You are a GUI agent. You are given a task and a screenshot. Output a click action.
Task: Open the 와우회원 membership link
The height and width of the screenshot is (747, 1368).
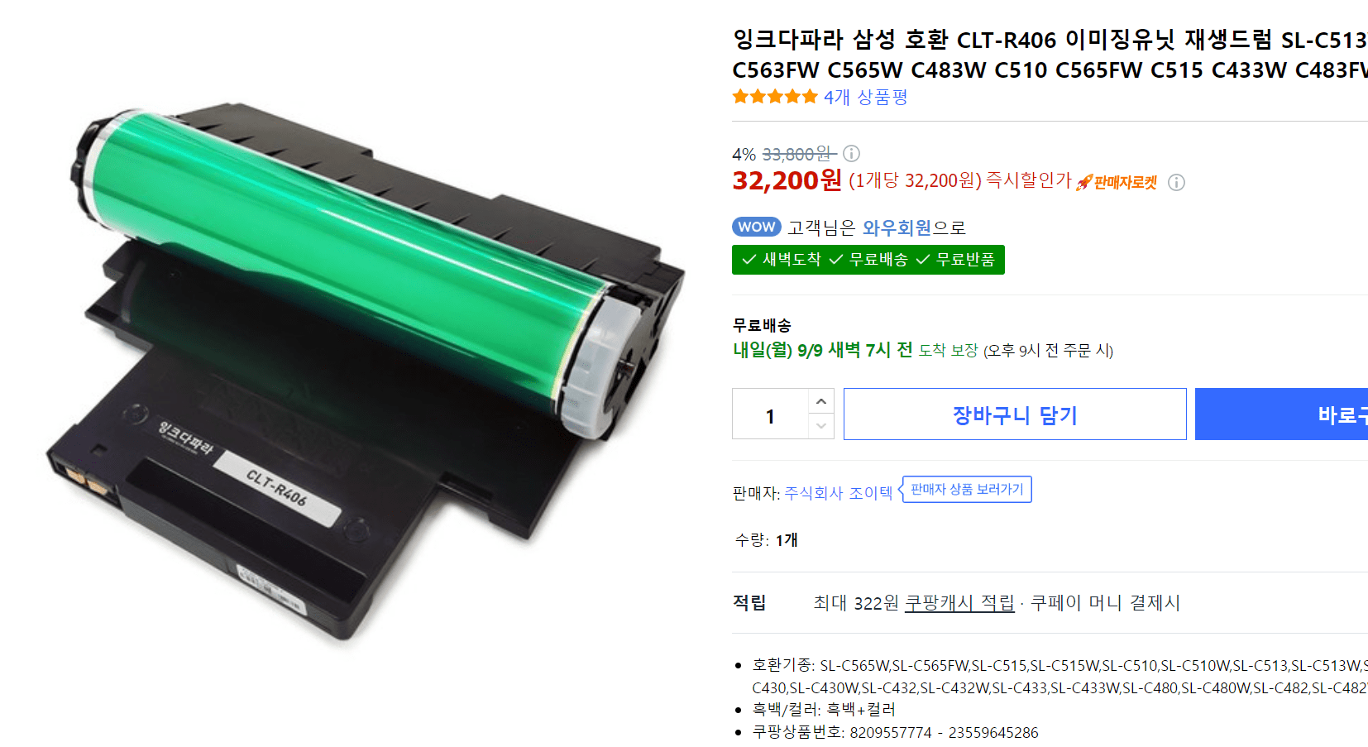(x=897, y=227)
